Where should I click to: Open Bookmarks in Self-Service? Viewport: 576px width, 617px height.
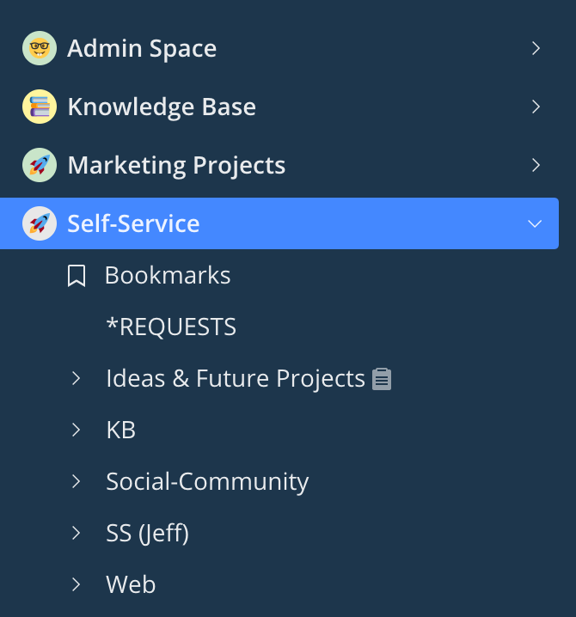tap(168, 275)
